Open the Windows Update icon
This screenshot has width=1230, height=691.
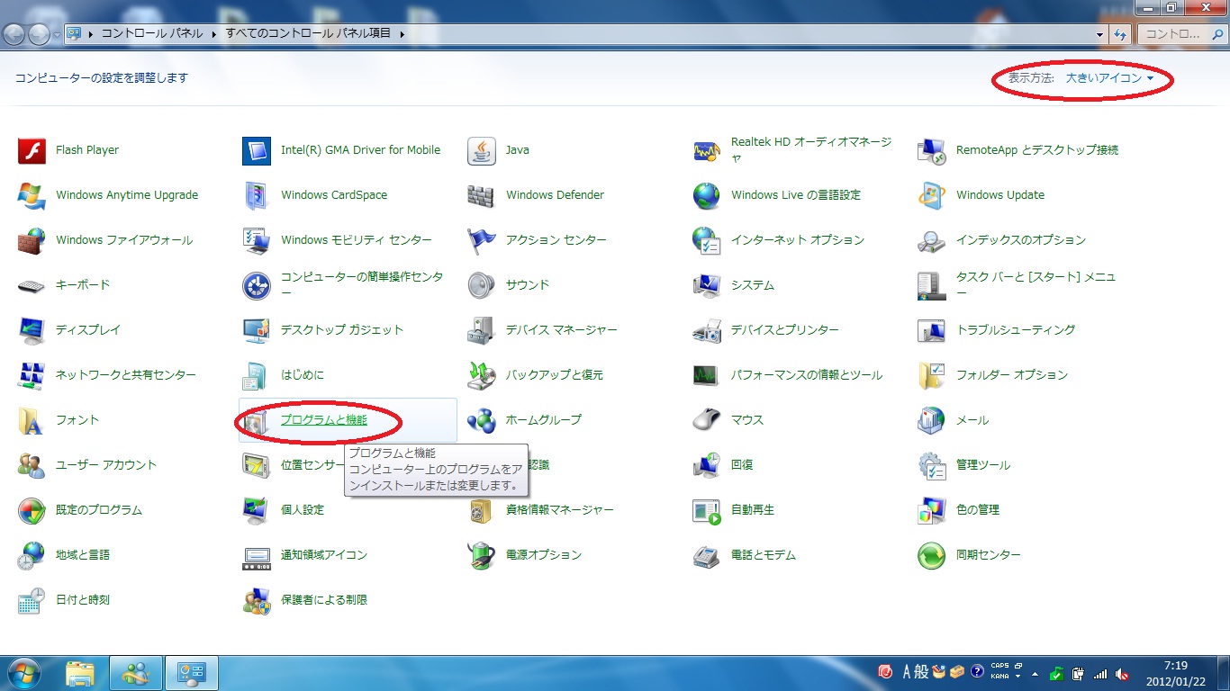(x=932, y=195)
